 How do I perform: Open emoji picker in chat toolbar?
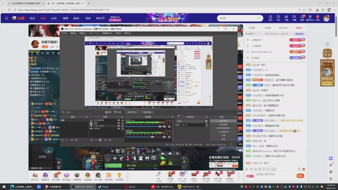(x=247, y=169)
